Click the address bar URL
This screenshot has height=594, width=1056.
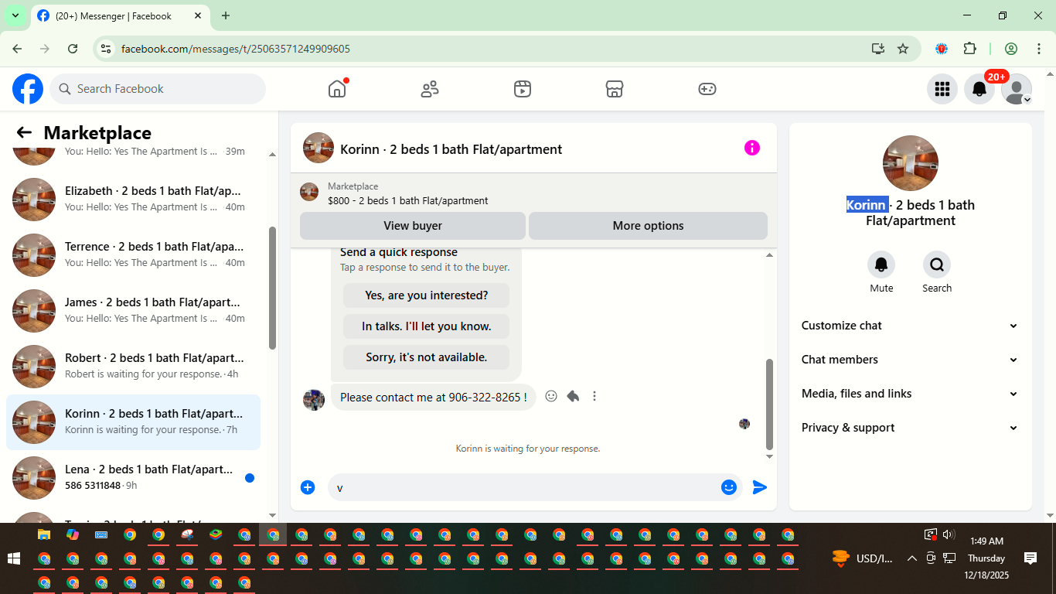tap(236, 49)
